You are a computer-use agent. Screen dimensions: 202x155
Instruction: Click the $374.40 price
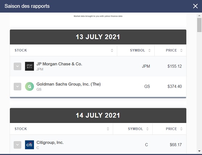tap(175, 87)
